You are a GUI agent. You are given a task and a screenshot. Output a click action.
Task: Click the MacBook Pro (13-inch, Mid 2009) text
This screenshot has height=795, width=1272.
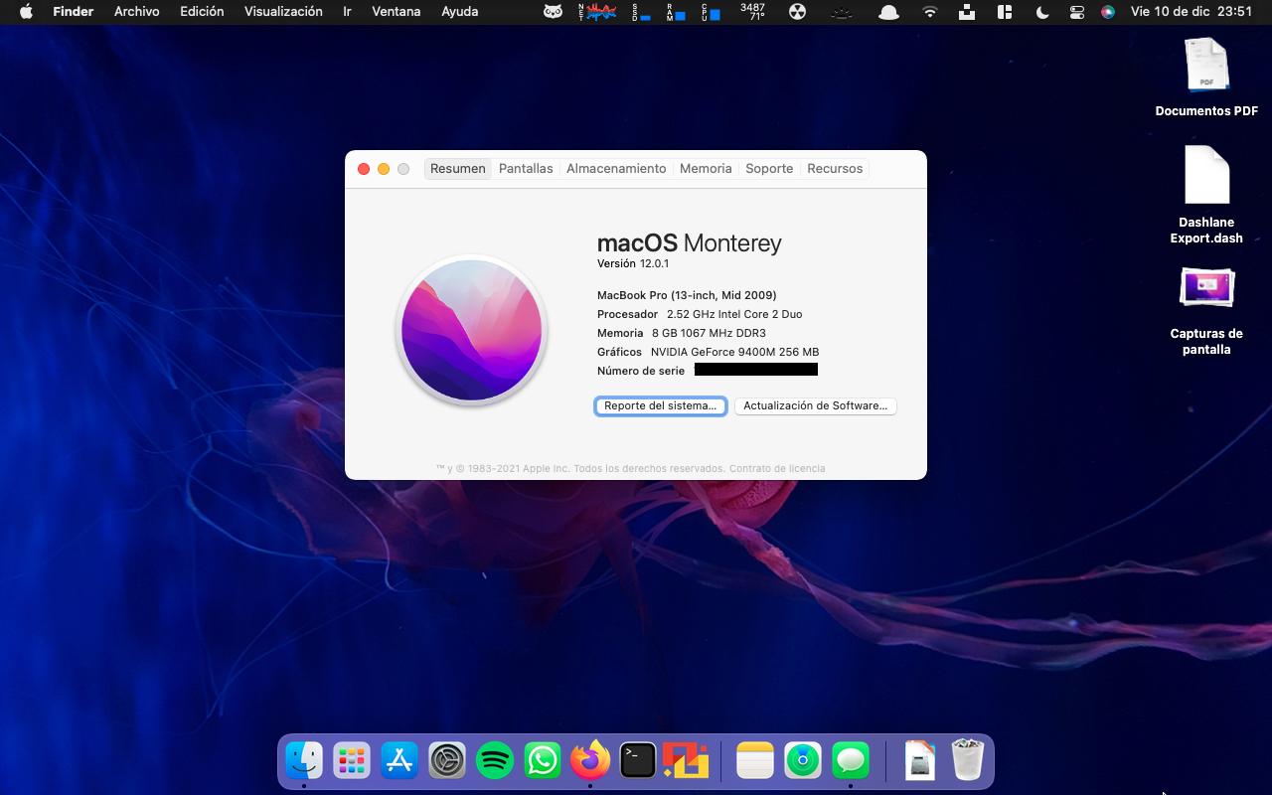687,295
